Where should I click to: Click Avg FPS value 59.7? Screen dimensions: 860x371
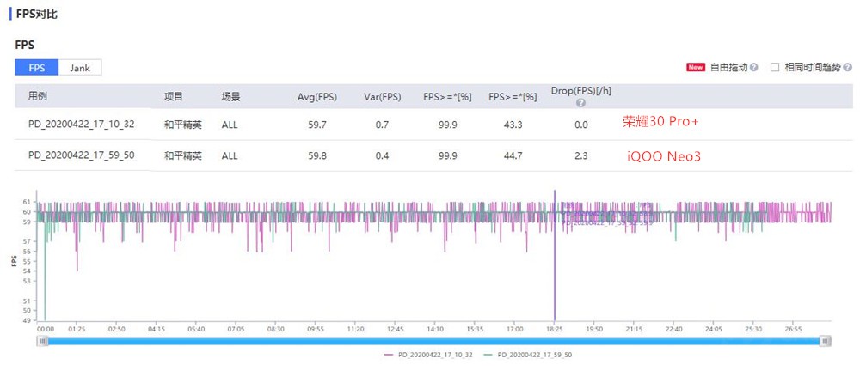coord(317,125)
